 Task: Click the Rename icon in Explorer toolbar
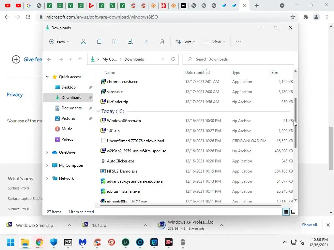tap(130, 42)
